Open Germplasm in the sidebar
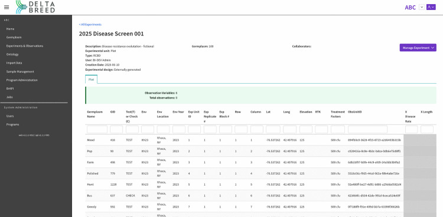Screen dimensions: 443x217 coord(14,37)
